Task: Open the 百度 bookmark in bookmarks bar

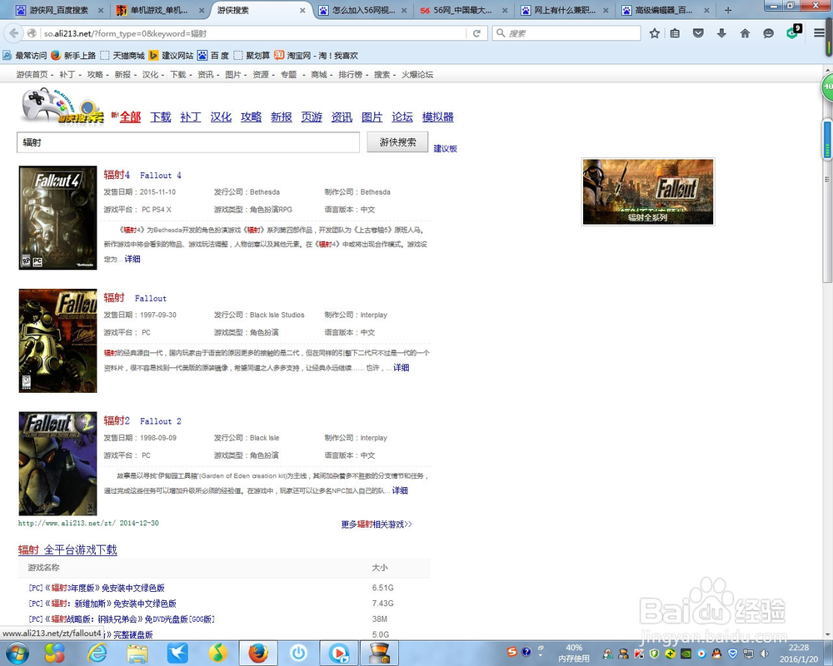Action: coord(213,55)
